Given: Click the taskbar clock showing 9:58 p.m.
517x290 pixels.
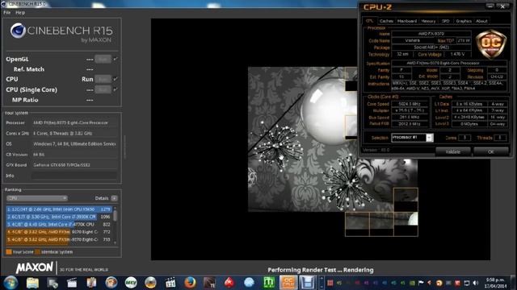Looking at the screenshot, I should tap(496, 283).
